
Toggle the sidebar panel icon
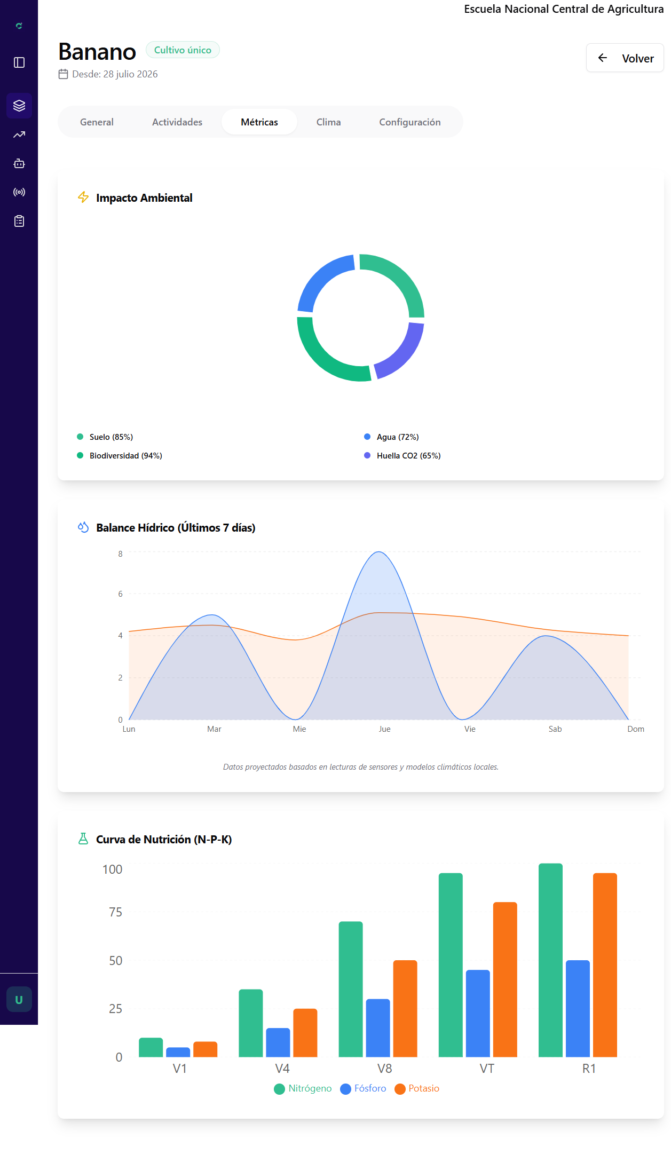19,62
